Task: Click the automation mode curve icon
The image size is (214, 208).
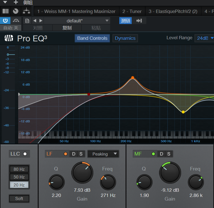Action: [16, 21]
